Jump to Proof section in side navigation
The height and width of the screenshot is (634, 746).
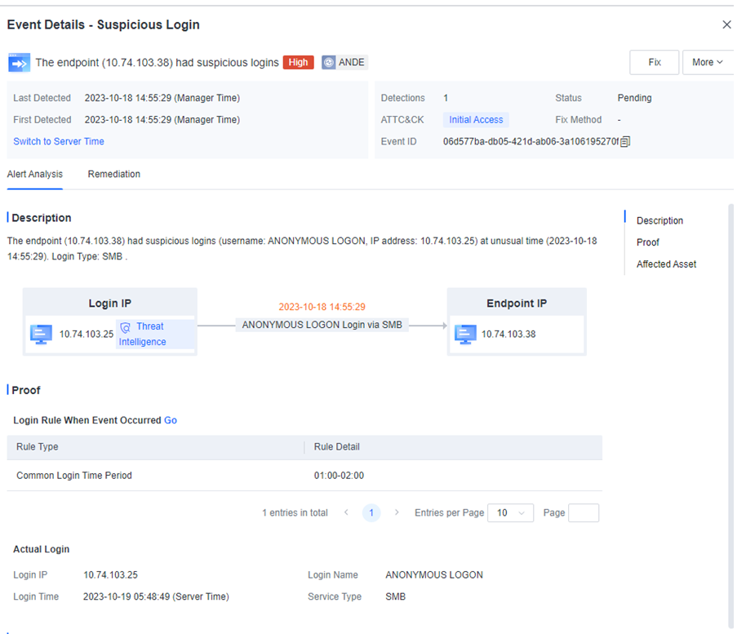click(648, 242)
